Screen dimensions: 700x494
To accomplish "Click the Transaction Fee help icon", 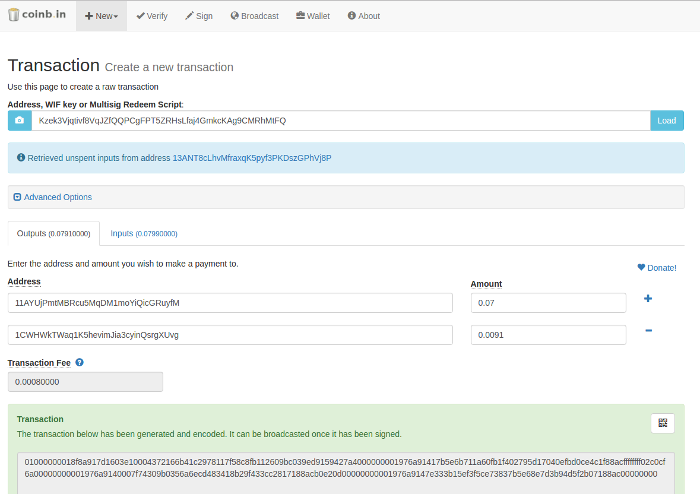I will coord(80,362).
